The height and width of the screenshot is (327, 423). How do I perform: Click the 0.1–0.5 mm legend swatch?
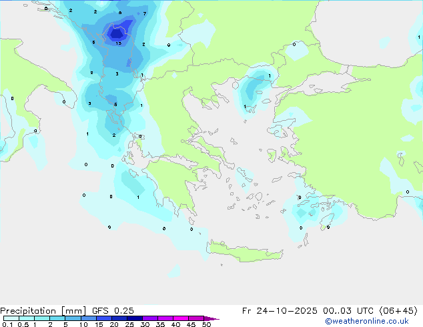[11, 318]
